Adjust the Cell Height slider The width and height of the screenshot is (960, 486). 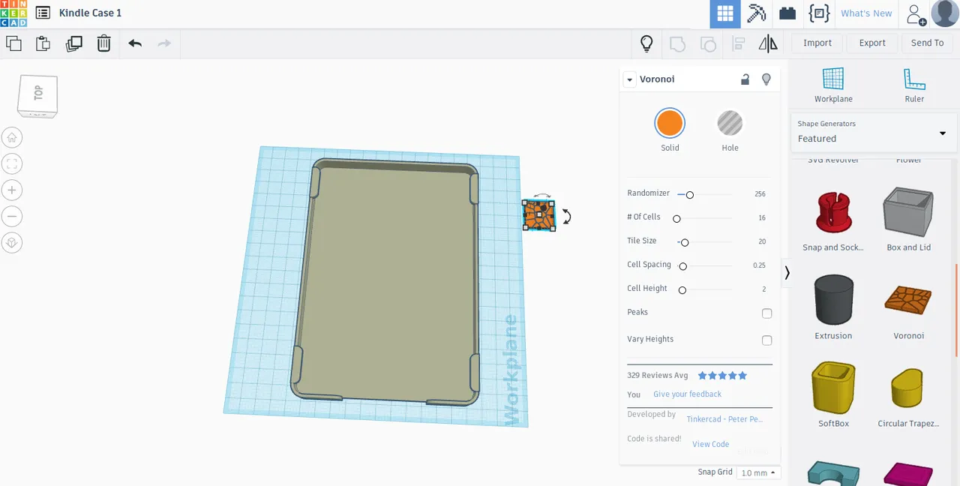pos(682,289)
